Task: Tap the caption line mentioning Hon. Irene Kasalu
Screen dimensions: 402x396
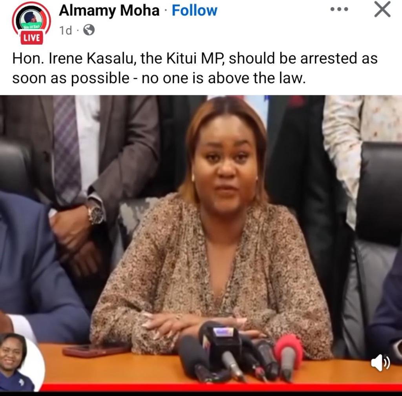Action: pyautogui.click(x=195, y=58)
